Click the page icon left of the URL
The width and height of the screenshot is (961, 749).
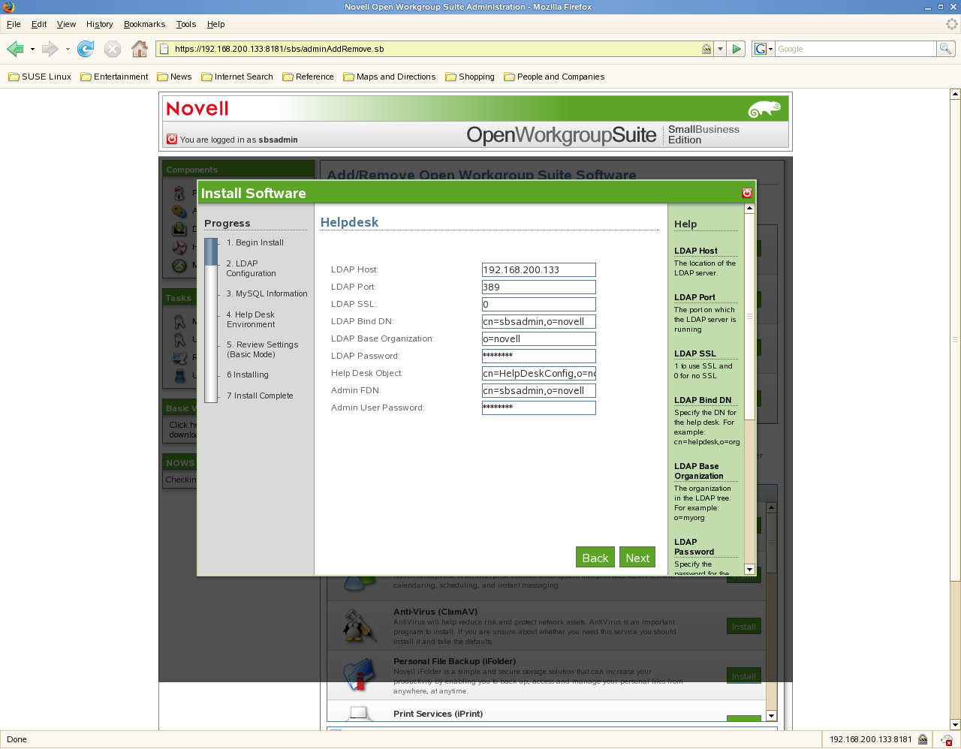pyautogui.click(x=164, y=49)
